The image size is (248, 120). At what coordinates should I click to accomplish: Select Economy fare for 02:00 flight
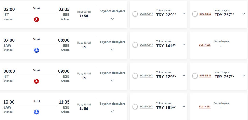click(x=135, y=14)
